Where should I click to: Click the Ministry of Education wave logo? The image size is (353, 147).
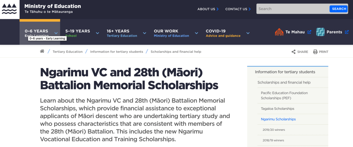point(9,9)
